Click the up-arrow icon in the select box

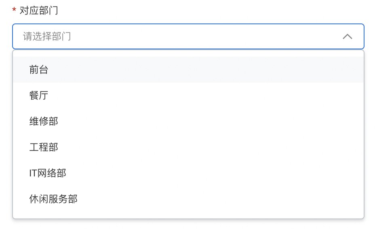pyautogui.click(x=347, y=36)
